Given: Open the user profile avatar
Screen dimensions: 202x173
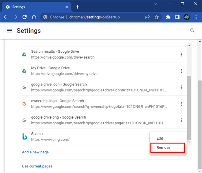Looking at the screenshot, I should click(186, 17).
